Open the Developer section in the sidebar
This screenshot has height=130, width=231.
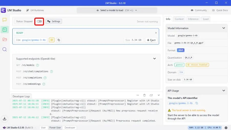pyautogui.click(x=5, y=30)
